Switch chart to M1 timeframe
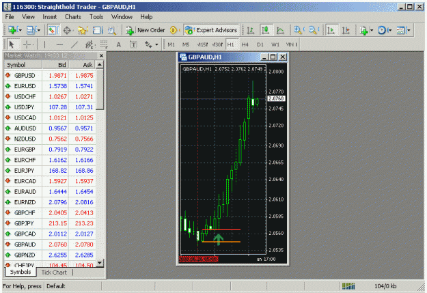 [171, 44]
